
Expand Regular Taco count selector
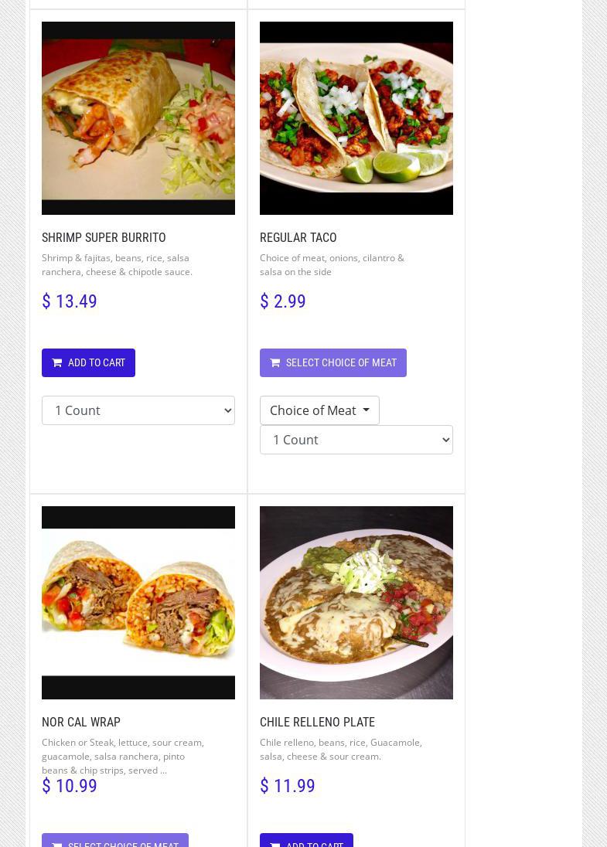[x=356, y=440]
